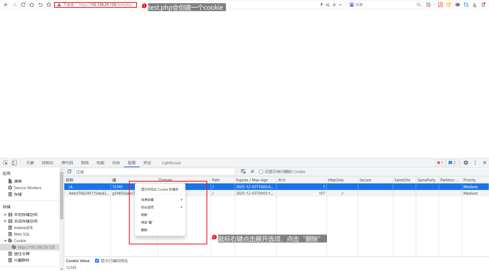The image size is (489, 271).
Task: Click the delete selected cookie X icon
Action: [x=252, y=171]
